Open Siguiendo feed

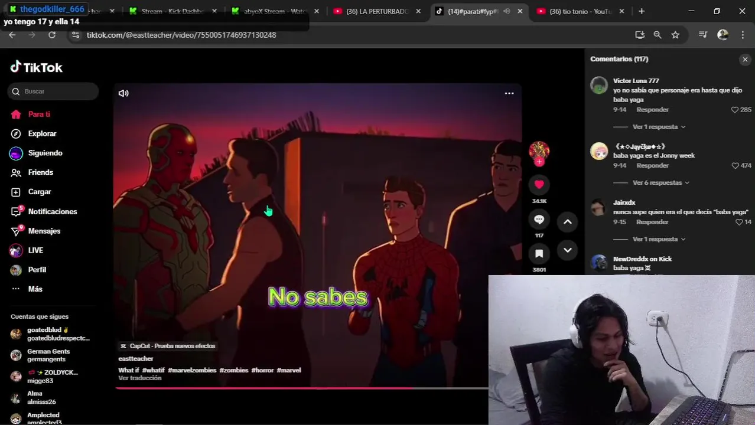pos(45,153)
